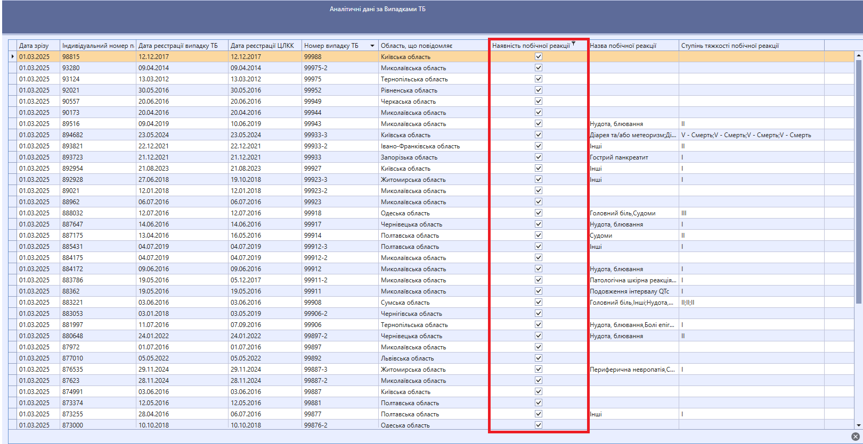Uncheck side-effect checkbox in row 99943

coord(539,123)
